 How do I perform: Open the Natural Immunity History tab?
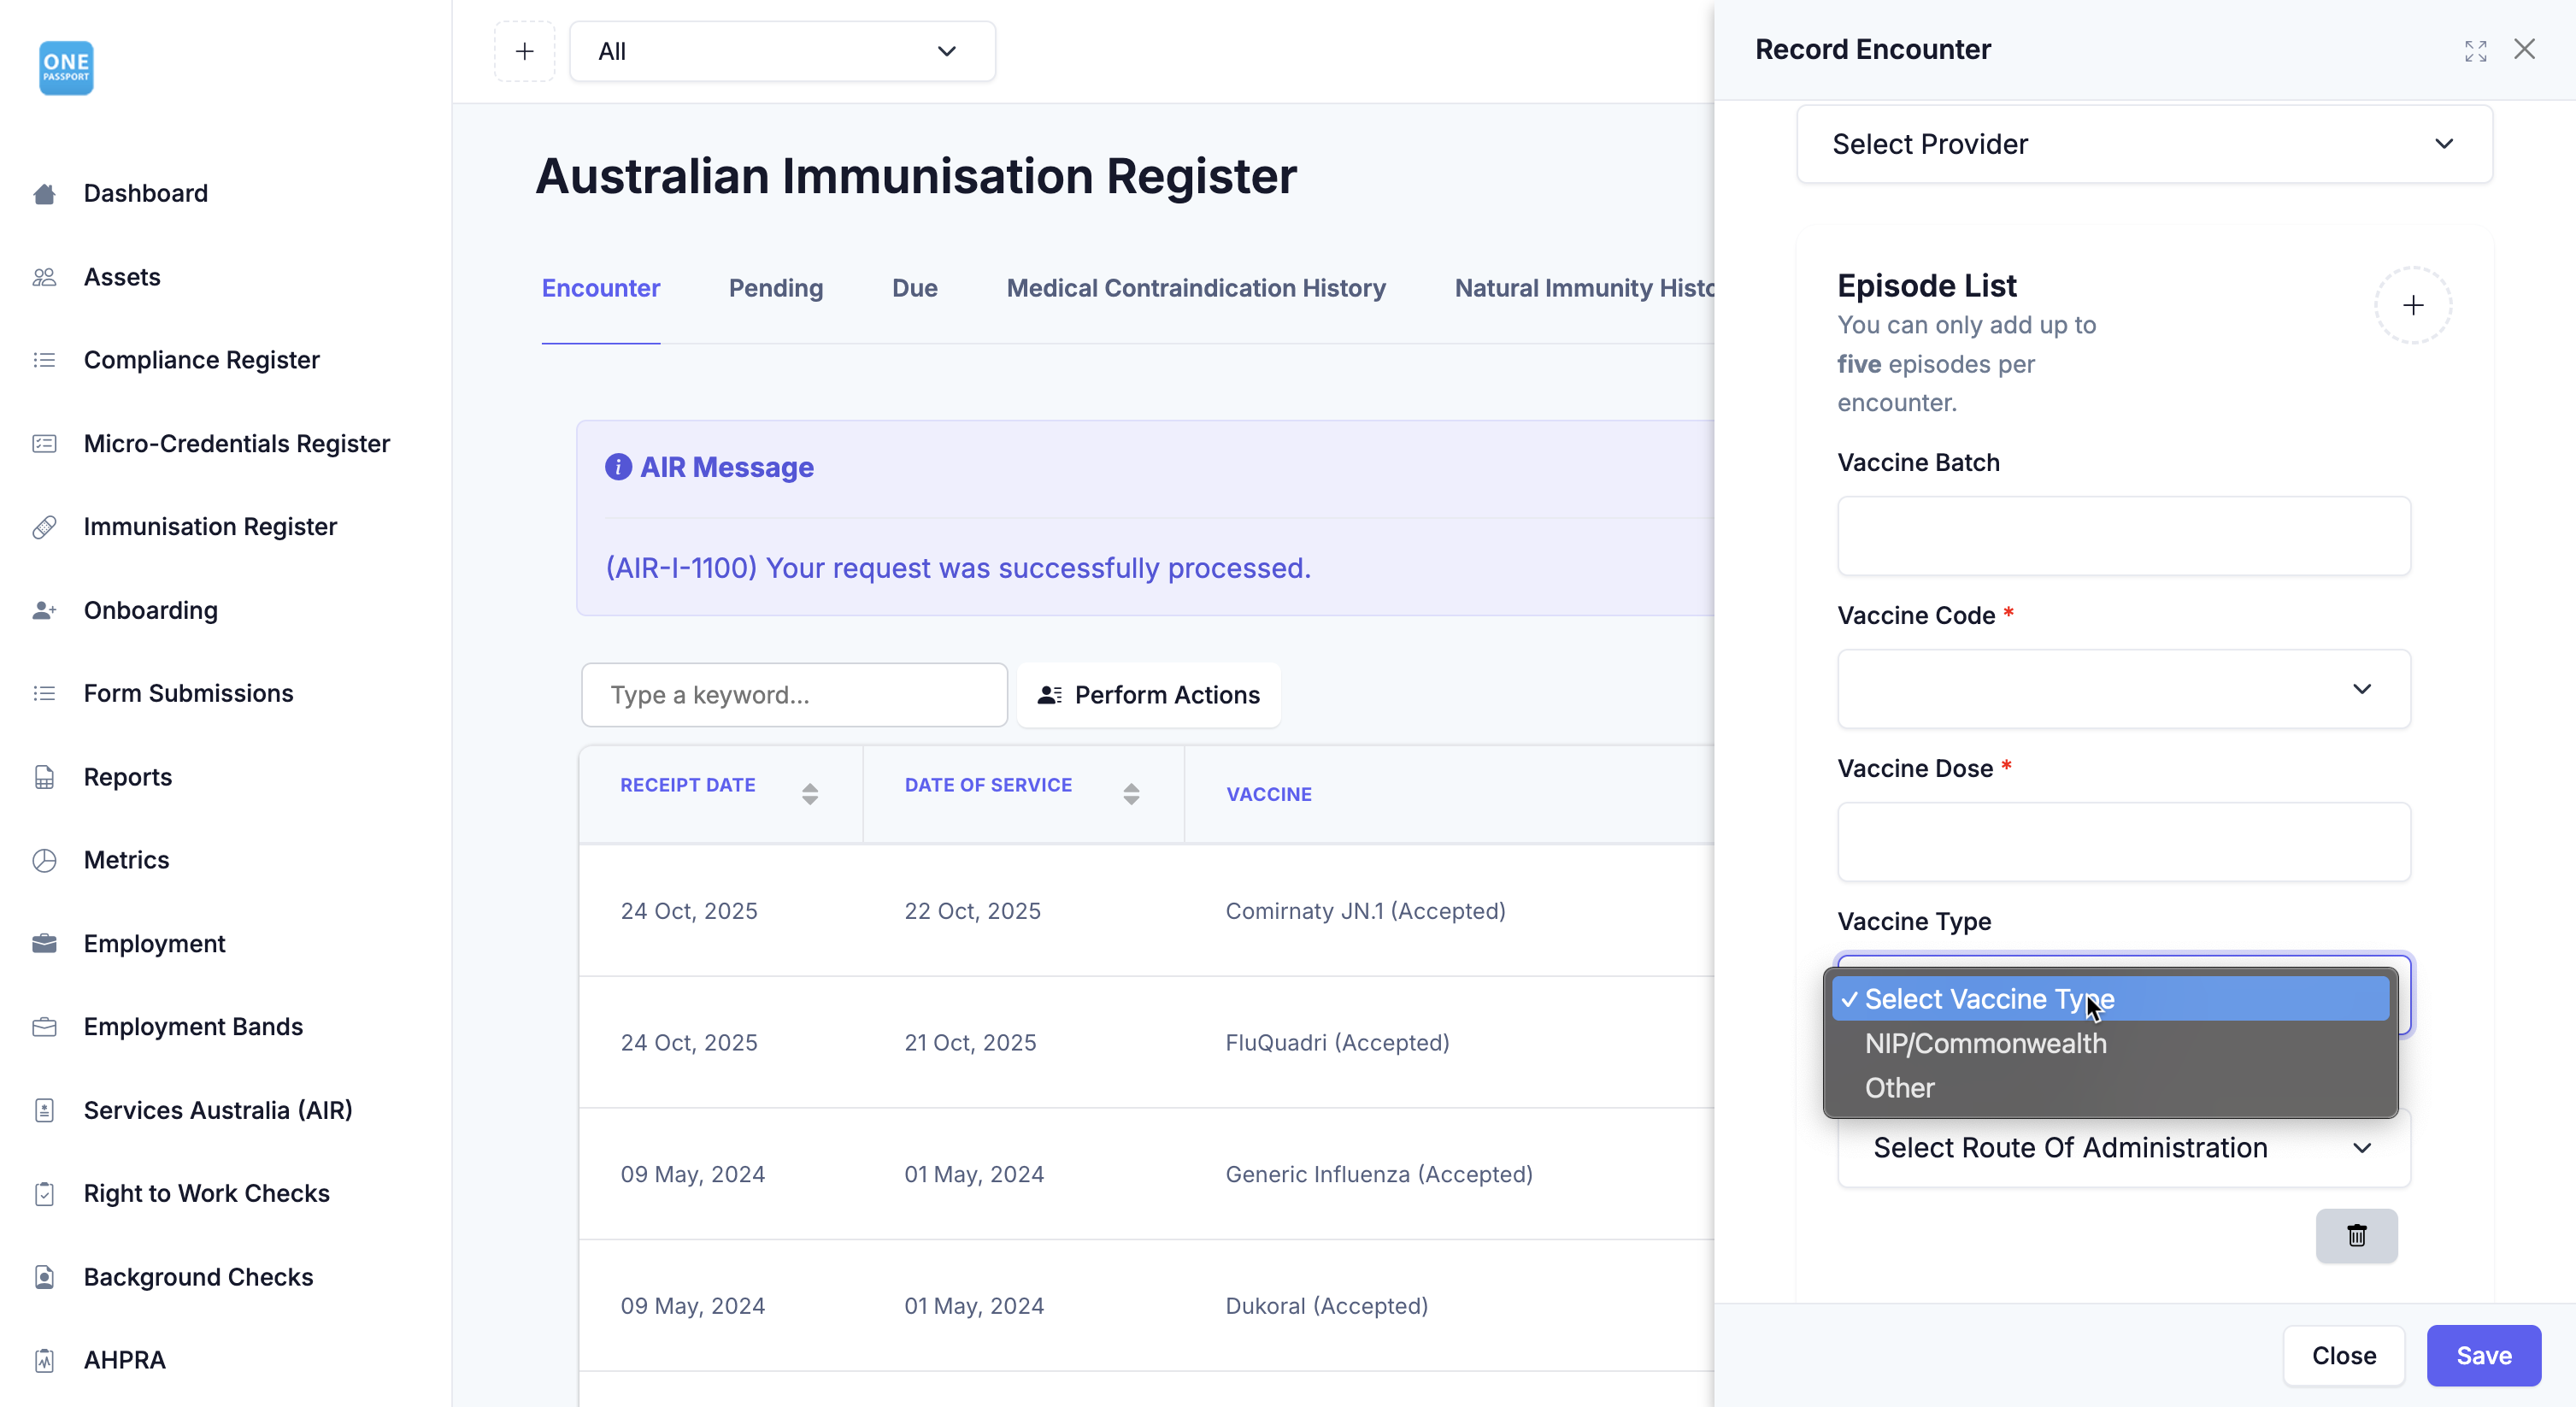tap(1584, 288)
